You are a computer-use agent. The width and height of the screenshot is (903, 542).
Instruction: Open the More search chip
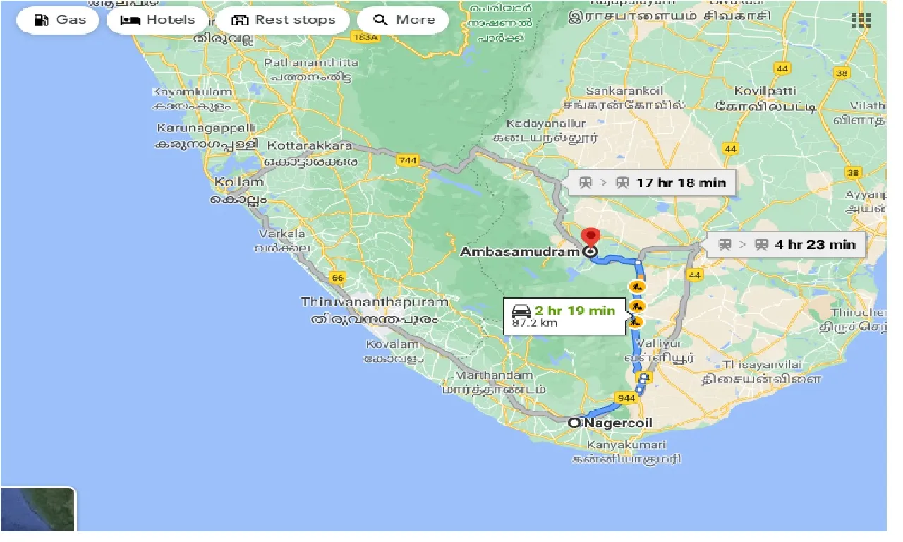(x=403, y=20)
